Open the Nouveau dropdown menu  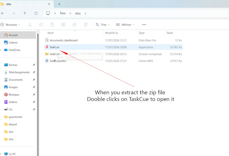click(x=10, y=25)
